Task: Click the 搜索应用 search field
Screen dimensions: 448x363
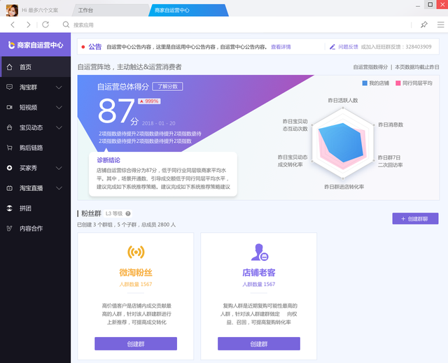Action: pos(83,24)
